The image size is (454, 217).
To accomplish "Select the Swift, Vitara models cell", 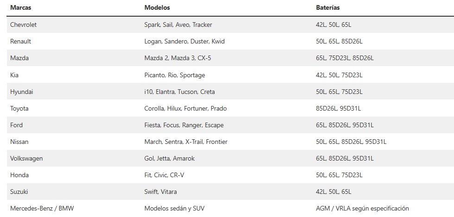I will pyautogui.click(x=160, y=192).
